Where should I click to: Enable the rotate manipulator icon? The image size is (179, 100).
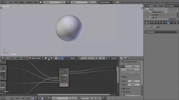pos(65,58)
